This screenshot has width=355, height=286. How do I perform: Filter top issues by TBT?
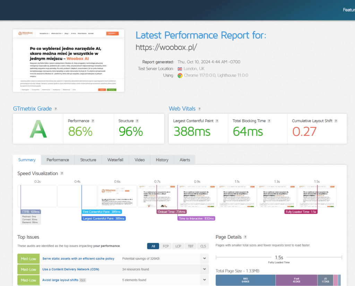191,246
